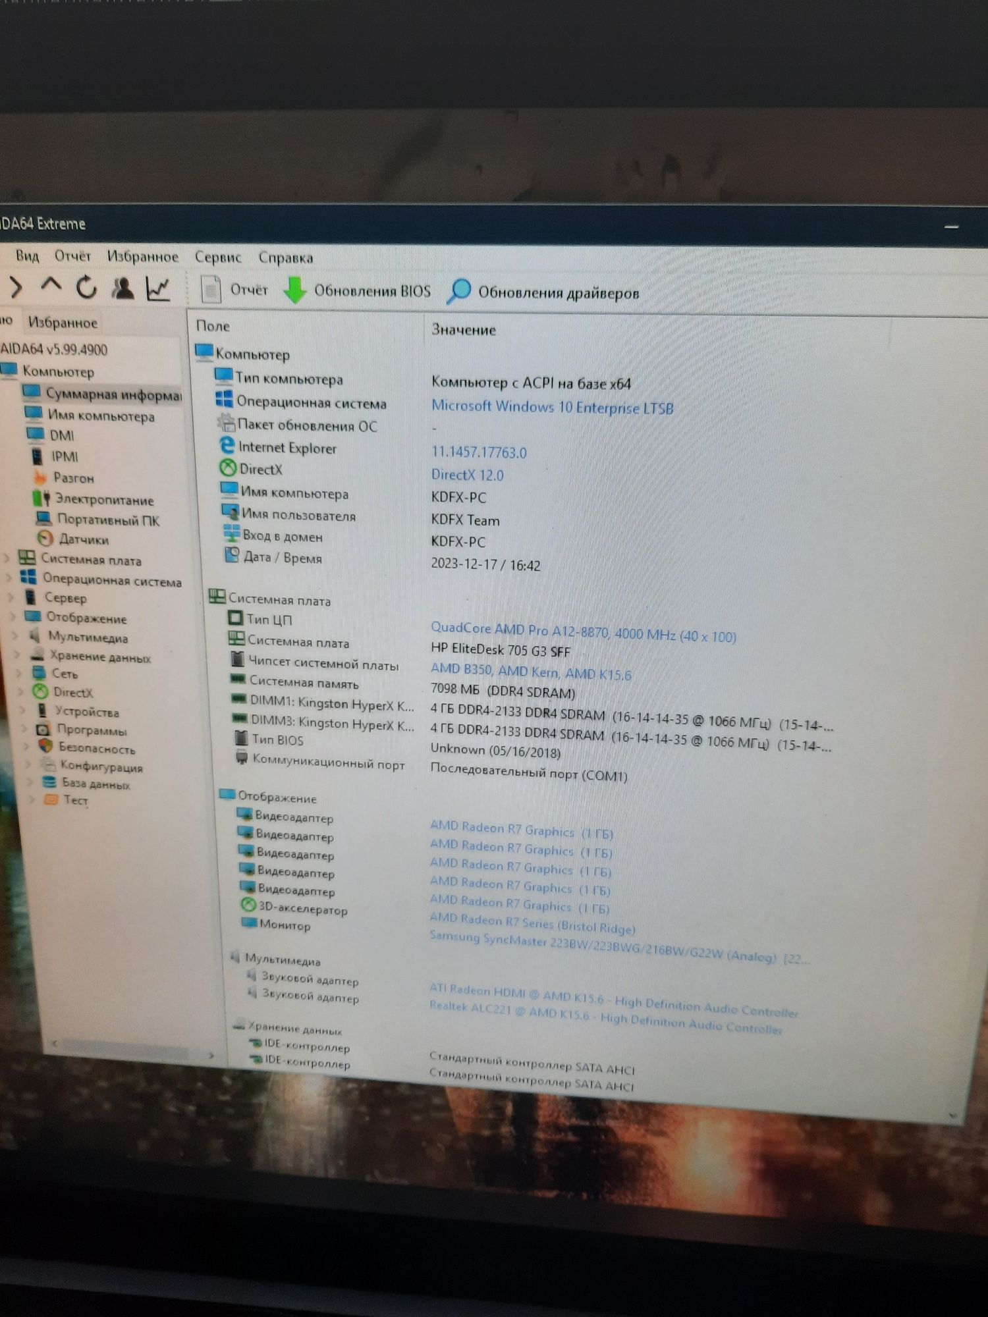Select the DMI tree item

[51, 435]
